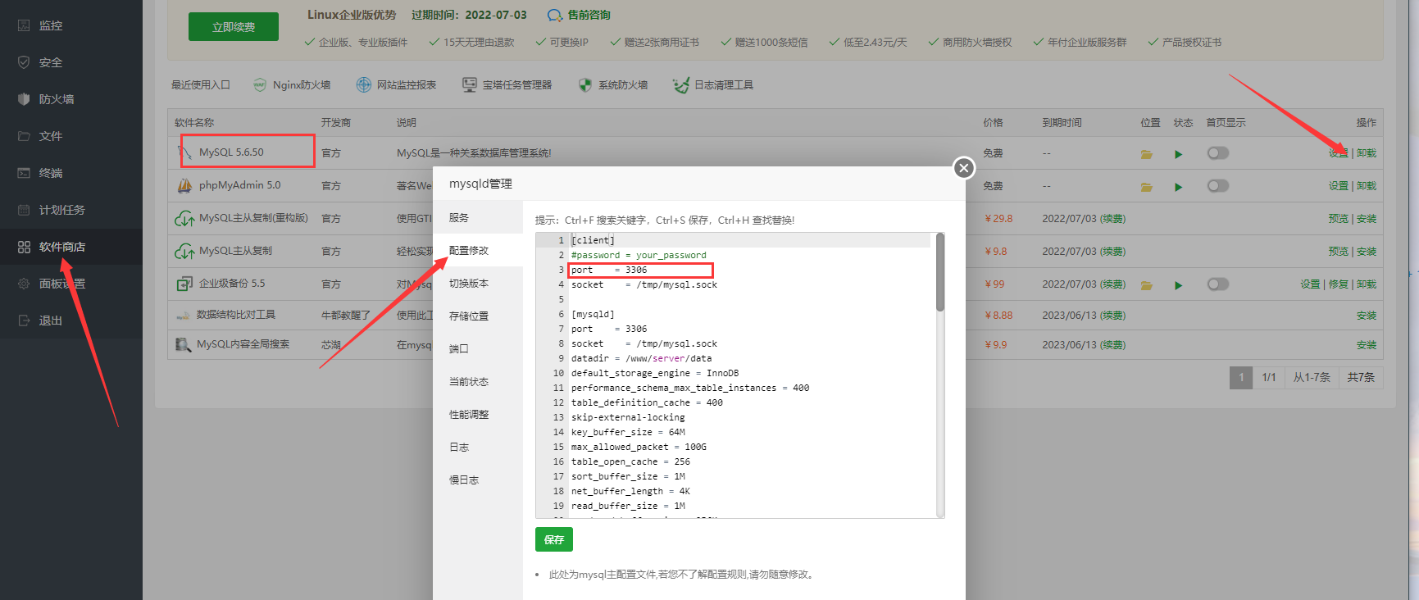Open the 慢日志 slow log tab
This screenshot has height=600, width=1419.
[x=478, y=480]
